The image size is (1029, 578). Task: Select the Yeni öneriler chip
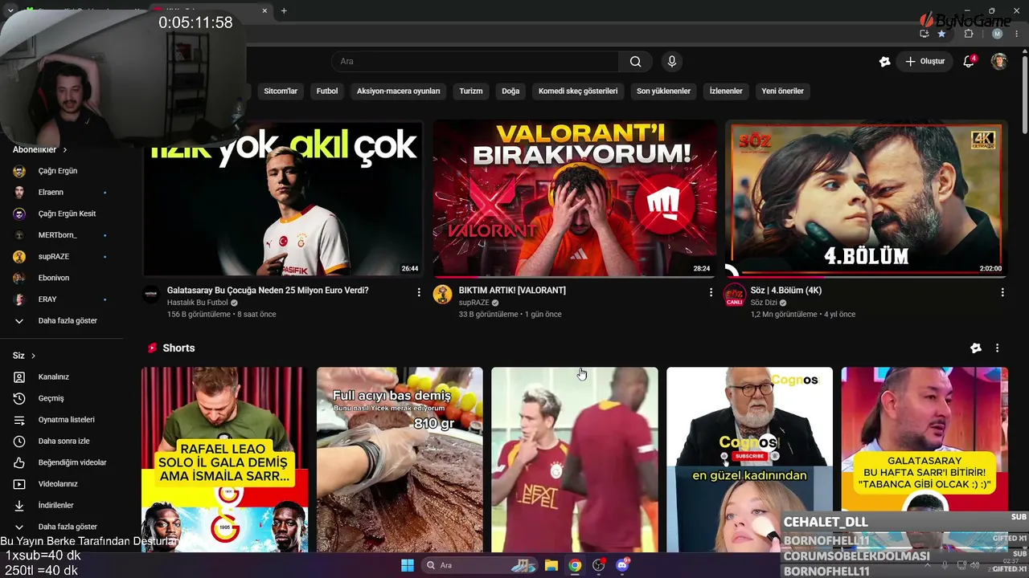pyautogui.click(x=783, y=92)
